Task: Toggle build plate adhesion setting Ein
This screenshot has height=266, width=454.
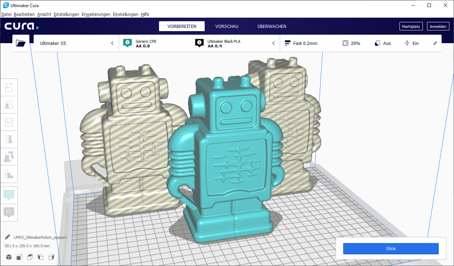Action: [x=411, y=43]
